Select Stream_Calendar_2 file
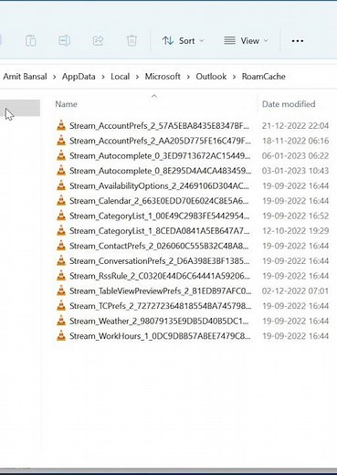The width and height of the screenshot is (337, 475). 153,201
